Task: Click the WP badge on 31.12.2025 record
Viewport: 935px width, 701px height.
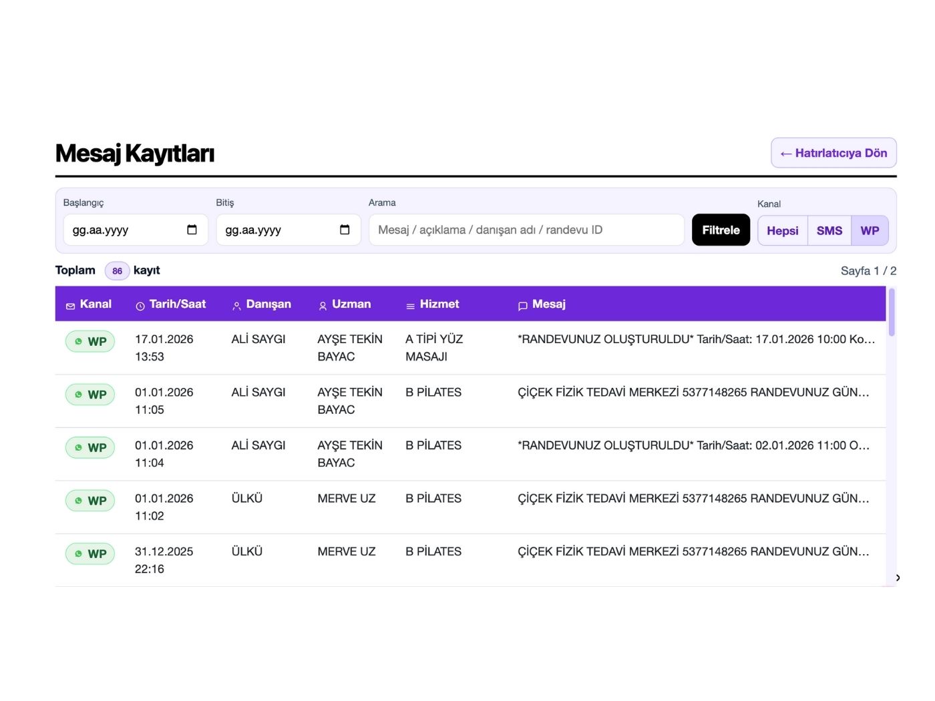Action: click(90, 553)
